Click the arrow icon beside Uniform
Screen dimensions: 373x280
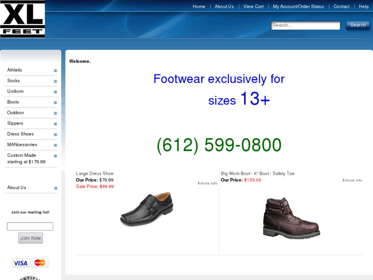[55, 92]
